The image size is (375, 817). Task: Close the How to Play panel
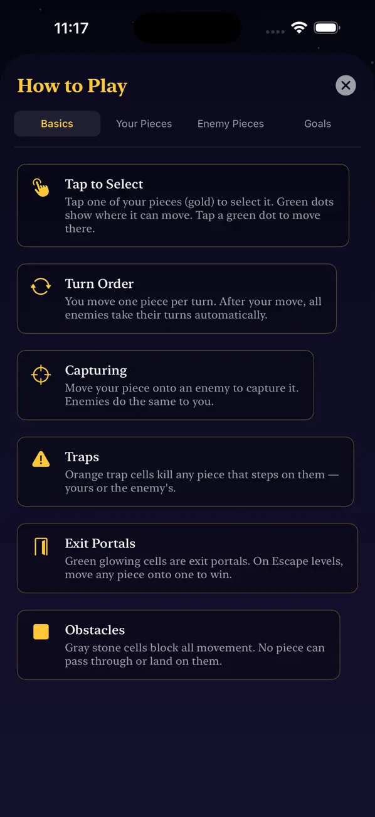(346, 85)
